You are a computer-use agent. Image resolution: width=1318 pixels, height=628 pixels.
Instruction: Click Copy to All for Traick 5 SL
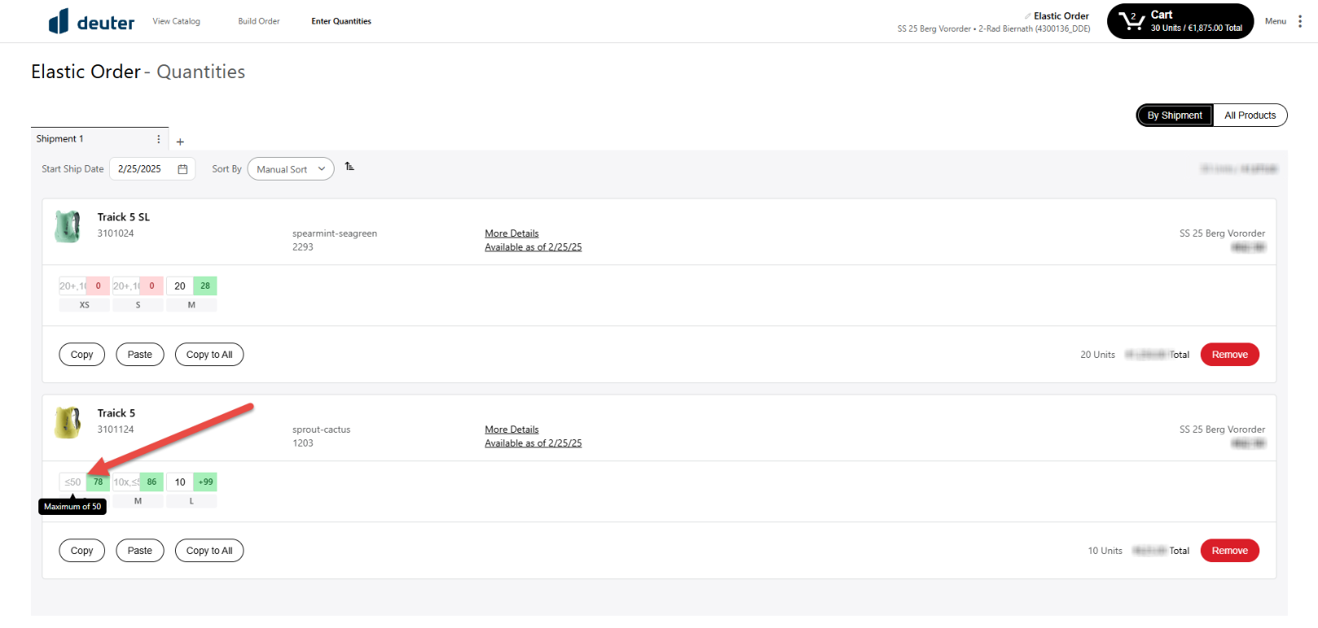[x=209, y=355]
